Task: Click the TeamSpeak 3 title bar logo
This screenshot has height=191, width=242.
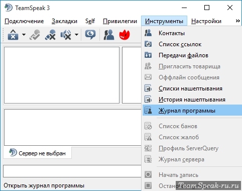Action: click(9, 8)
